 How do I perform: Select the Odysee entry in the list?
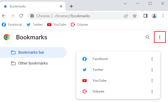tap(118, 91)
